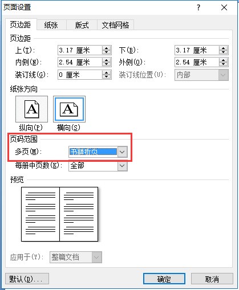The width and height of the screenshot is (239, 290).
Task: Open the 装订线位置 dropdown showing 内部
Action: (x=201, y=75)
